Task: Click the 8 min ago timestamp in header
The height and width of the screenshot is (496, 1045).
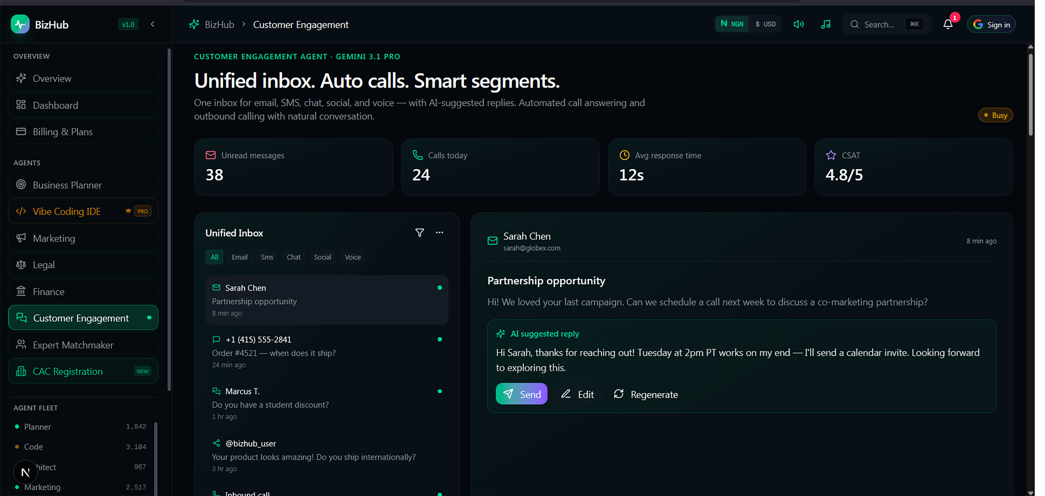Action: pyautogui.click(x=981, y=241)
